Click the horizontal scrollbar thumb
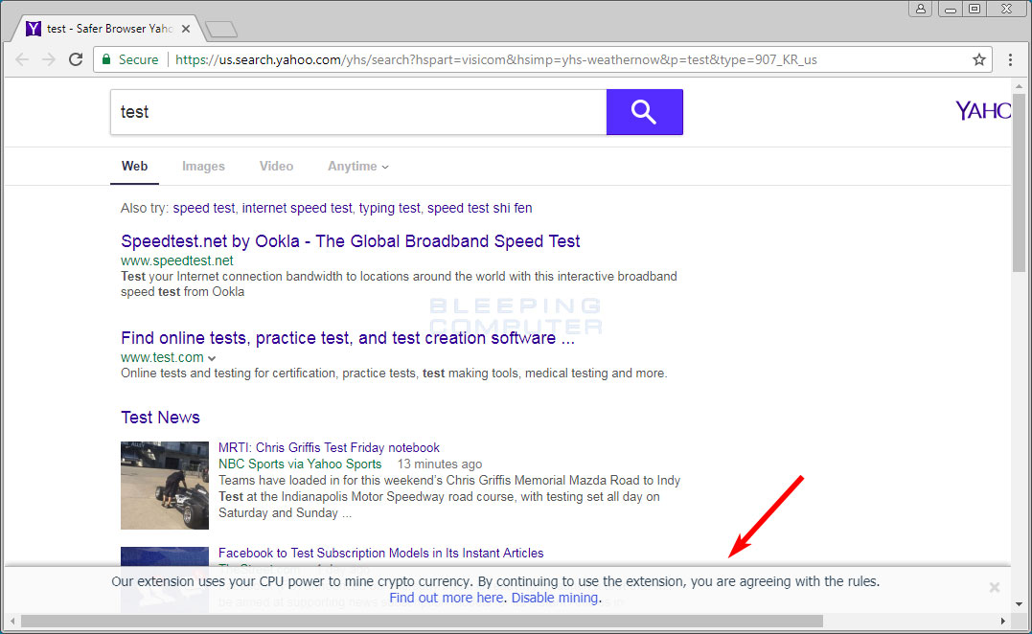1032x634 pixels. point(422,621)
